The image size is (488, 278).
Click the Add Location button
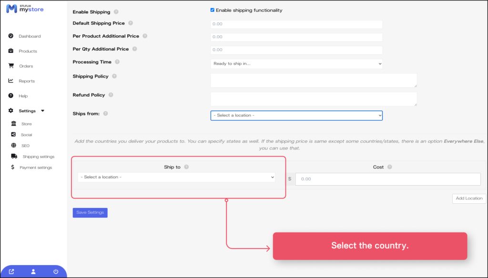(x=469, y=198)
